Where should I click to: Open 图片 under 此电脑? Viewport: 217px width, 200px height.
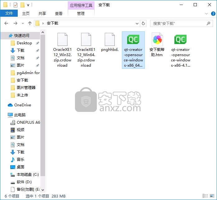(x=21, y=137)
